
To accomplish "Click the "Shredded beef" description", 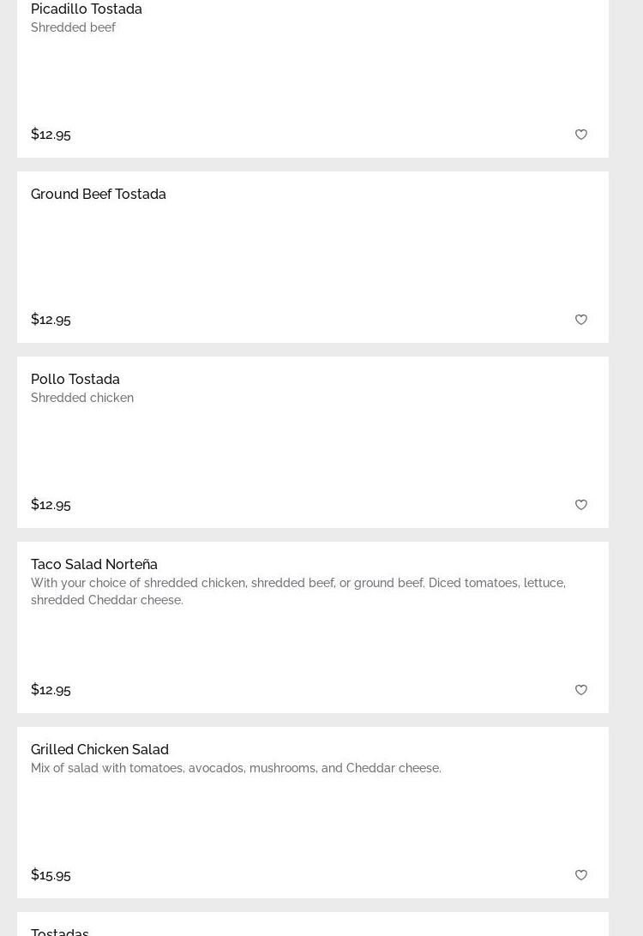I will click(x=73, y=27).
